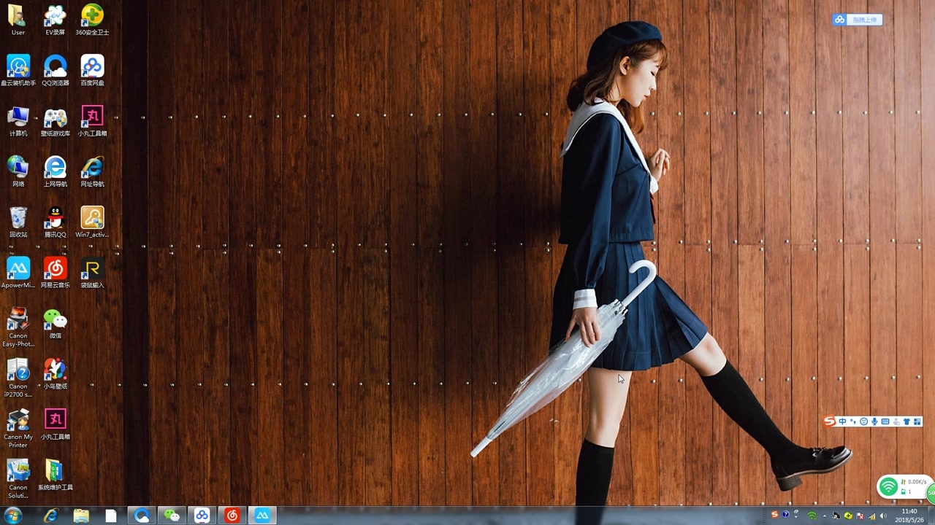Select 袋鼠输入 desktop shortcut
Viewport: 935px width, 525px height.
point(92,273)
